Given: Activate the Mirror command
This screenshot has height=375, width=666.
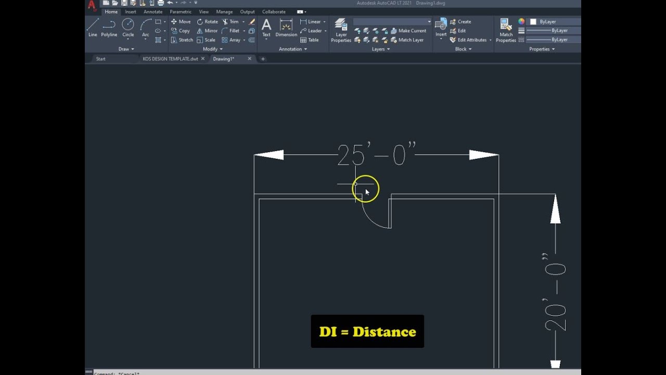Looking at the screenshot, I should tap(207, 31).
